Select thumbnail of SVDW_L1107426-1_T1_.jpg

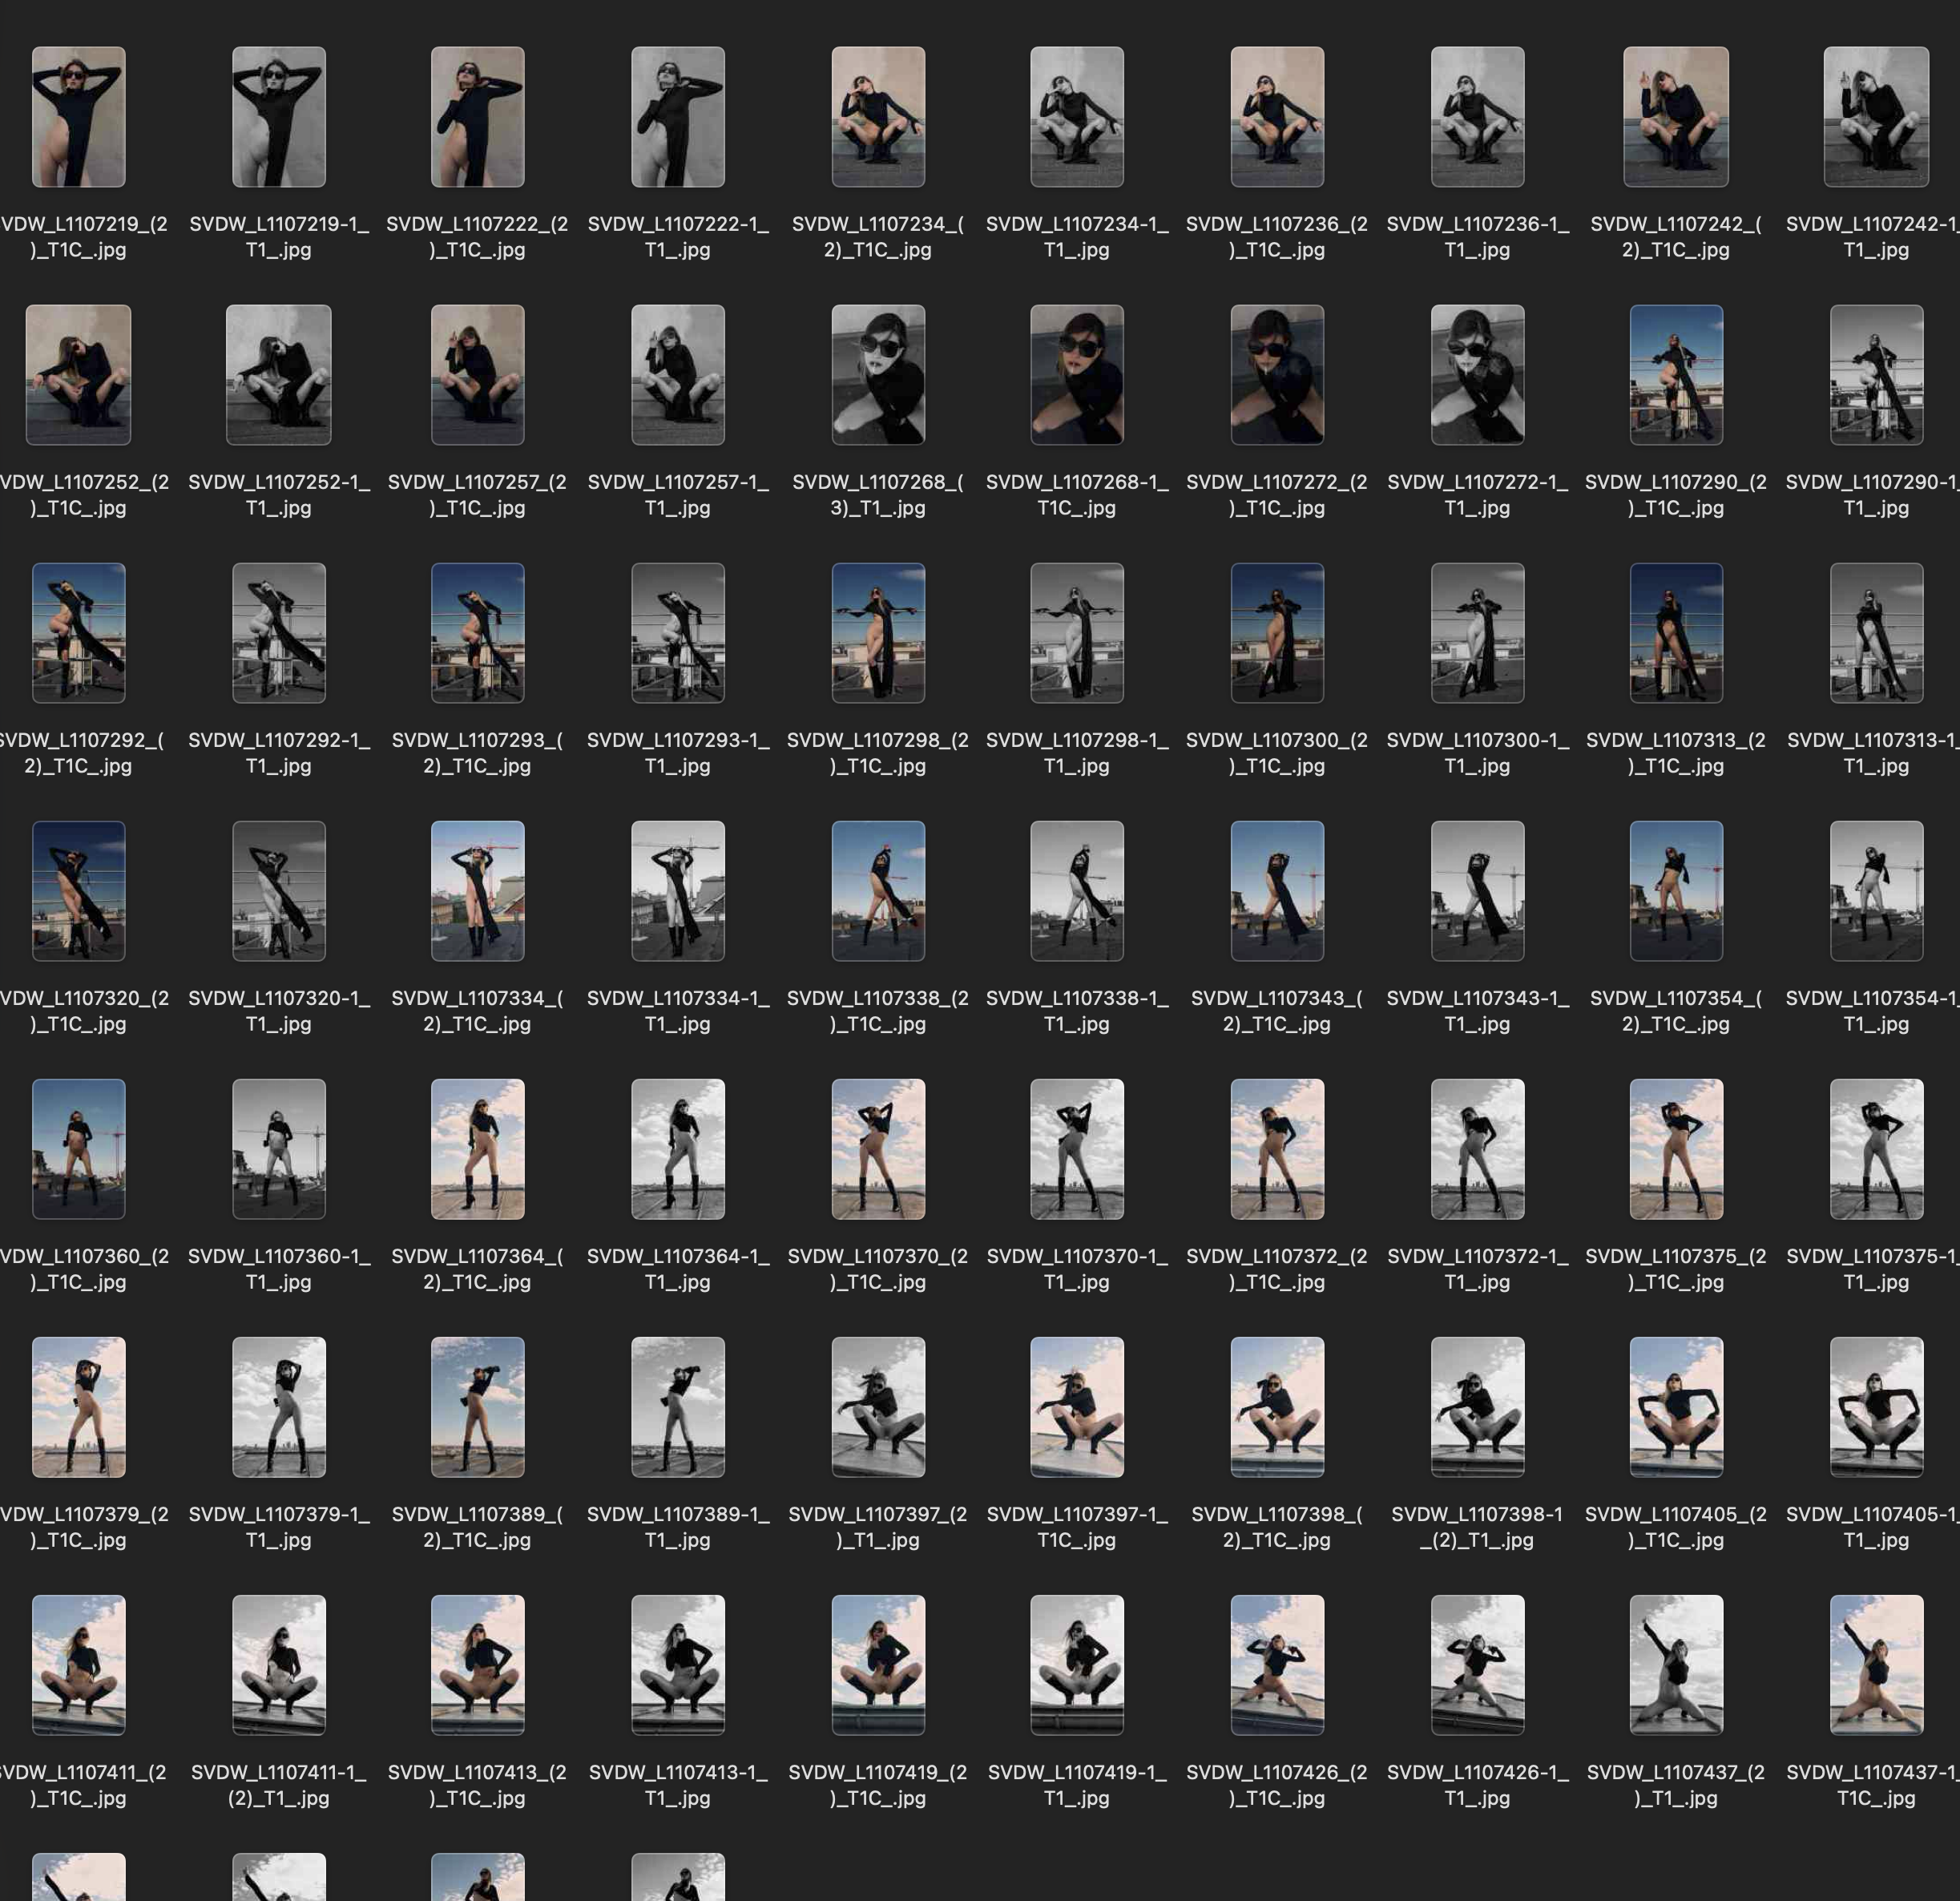click(1478, 1665)
